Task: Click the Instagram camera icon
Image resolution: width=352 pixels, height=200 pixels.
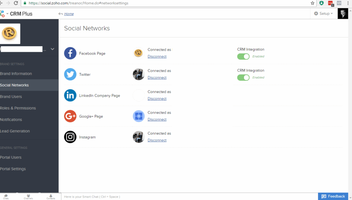Action: (x=70, y=137)
